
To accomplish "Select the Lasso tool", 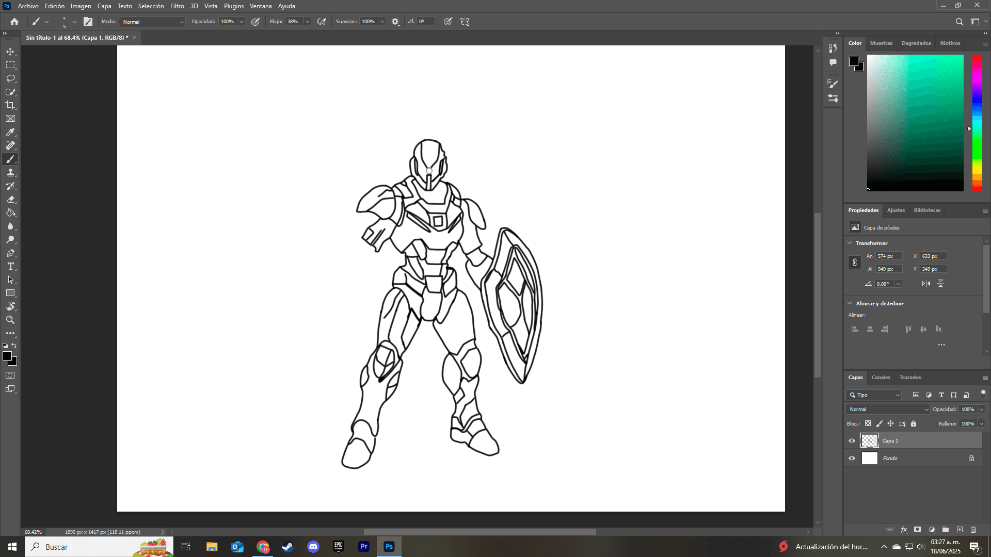I will coord(10,78).
